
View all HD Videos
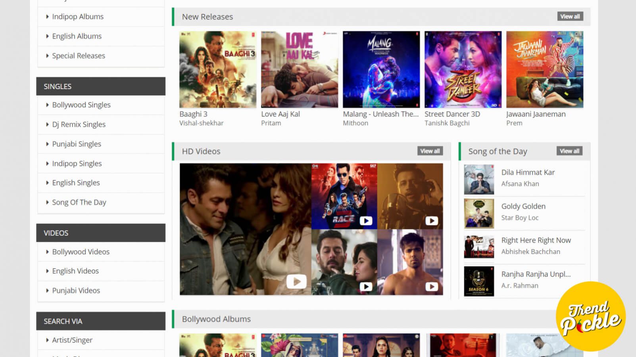[x=430, y=151]
